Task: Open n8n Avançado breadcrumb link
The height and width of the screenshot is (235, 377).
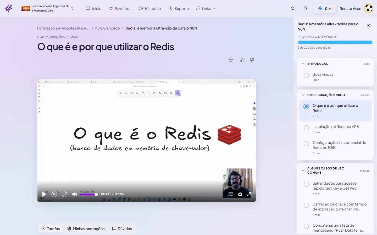Action: point(107,28)
